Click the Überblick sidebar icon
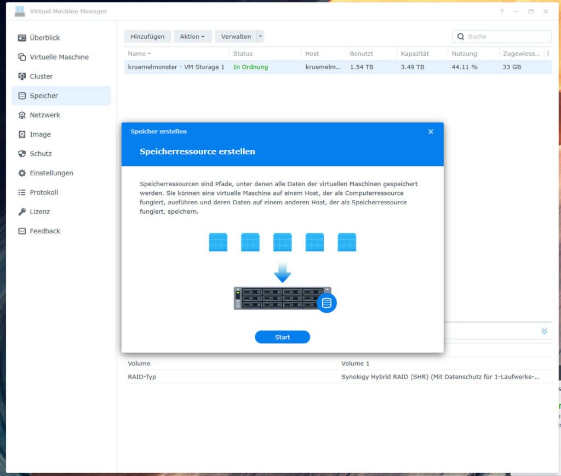Image resolution: width=561 pixels, height=476 pixels. pos(22,38)
